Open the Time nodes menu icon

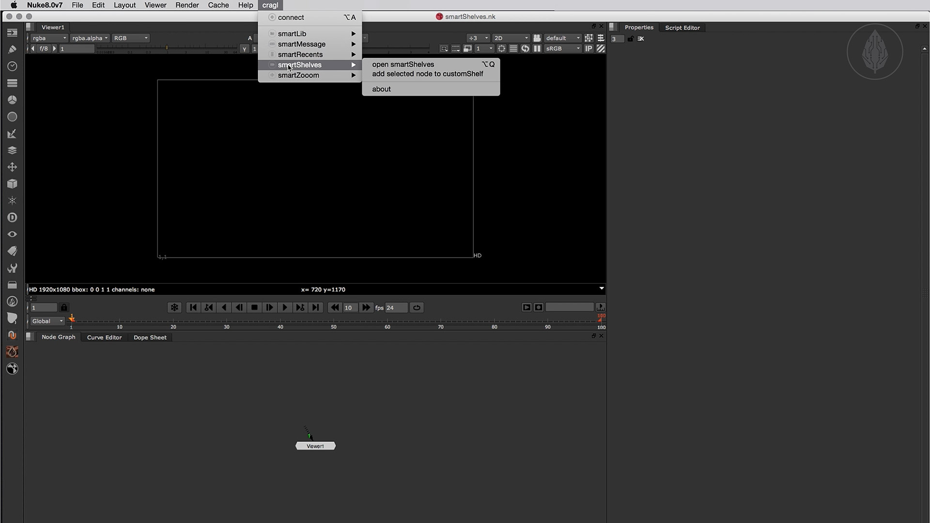point(12,66)
